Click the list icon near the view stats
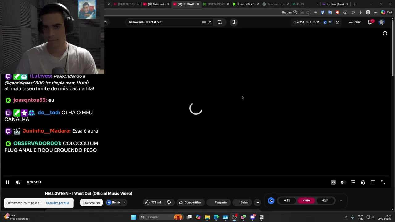This screenshot has height=222, width=395. 330,22
